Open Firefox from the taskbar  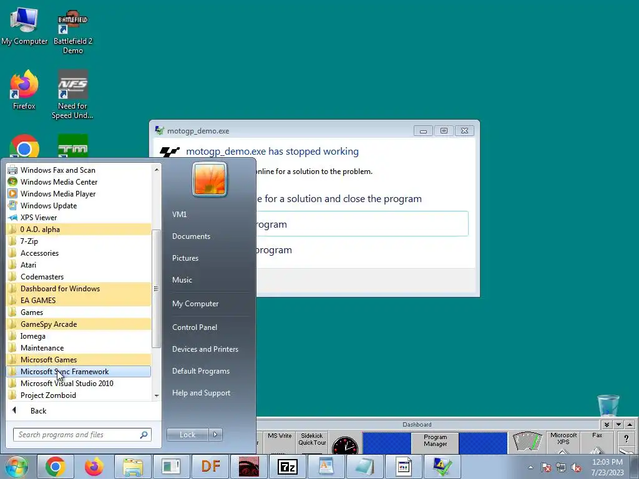[94, 467]
